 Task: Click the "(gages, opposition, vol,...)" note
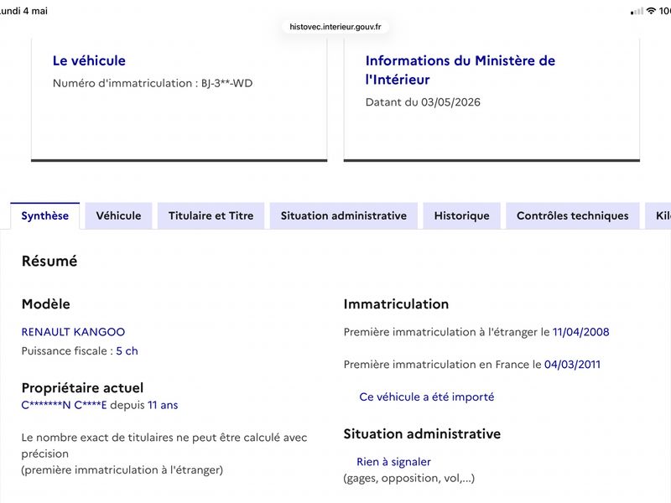(409, 478)
